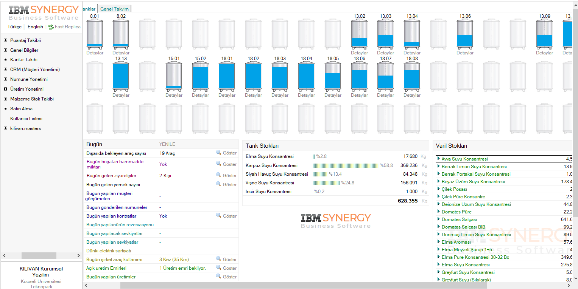Click magnifier icon for Bugün yapılan kontratlar
The image size is (578, 289).
coord(219,215)
